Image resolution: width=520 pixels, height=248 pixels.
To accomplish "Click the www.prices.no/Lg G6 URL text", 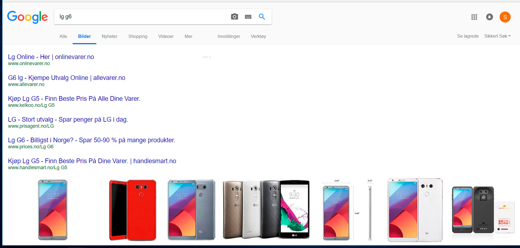I will tap(31, 147).
